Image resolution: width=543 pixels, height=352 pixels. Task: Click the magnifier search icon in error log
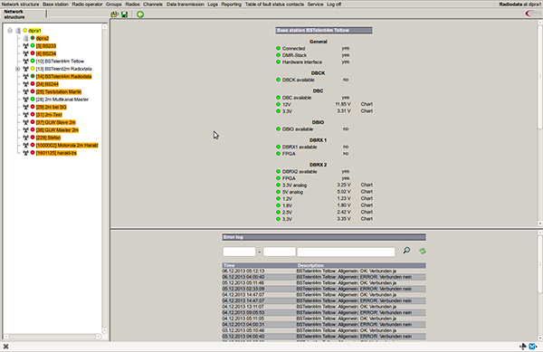point(406,251)
